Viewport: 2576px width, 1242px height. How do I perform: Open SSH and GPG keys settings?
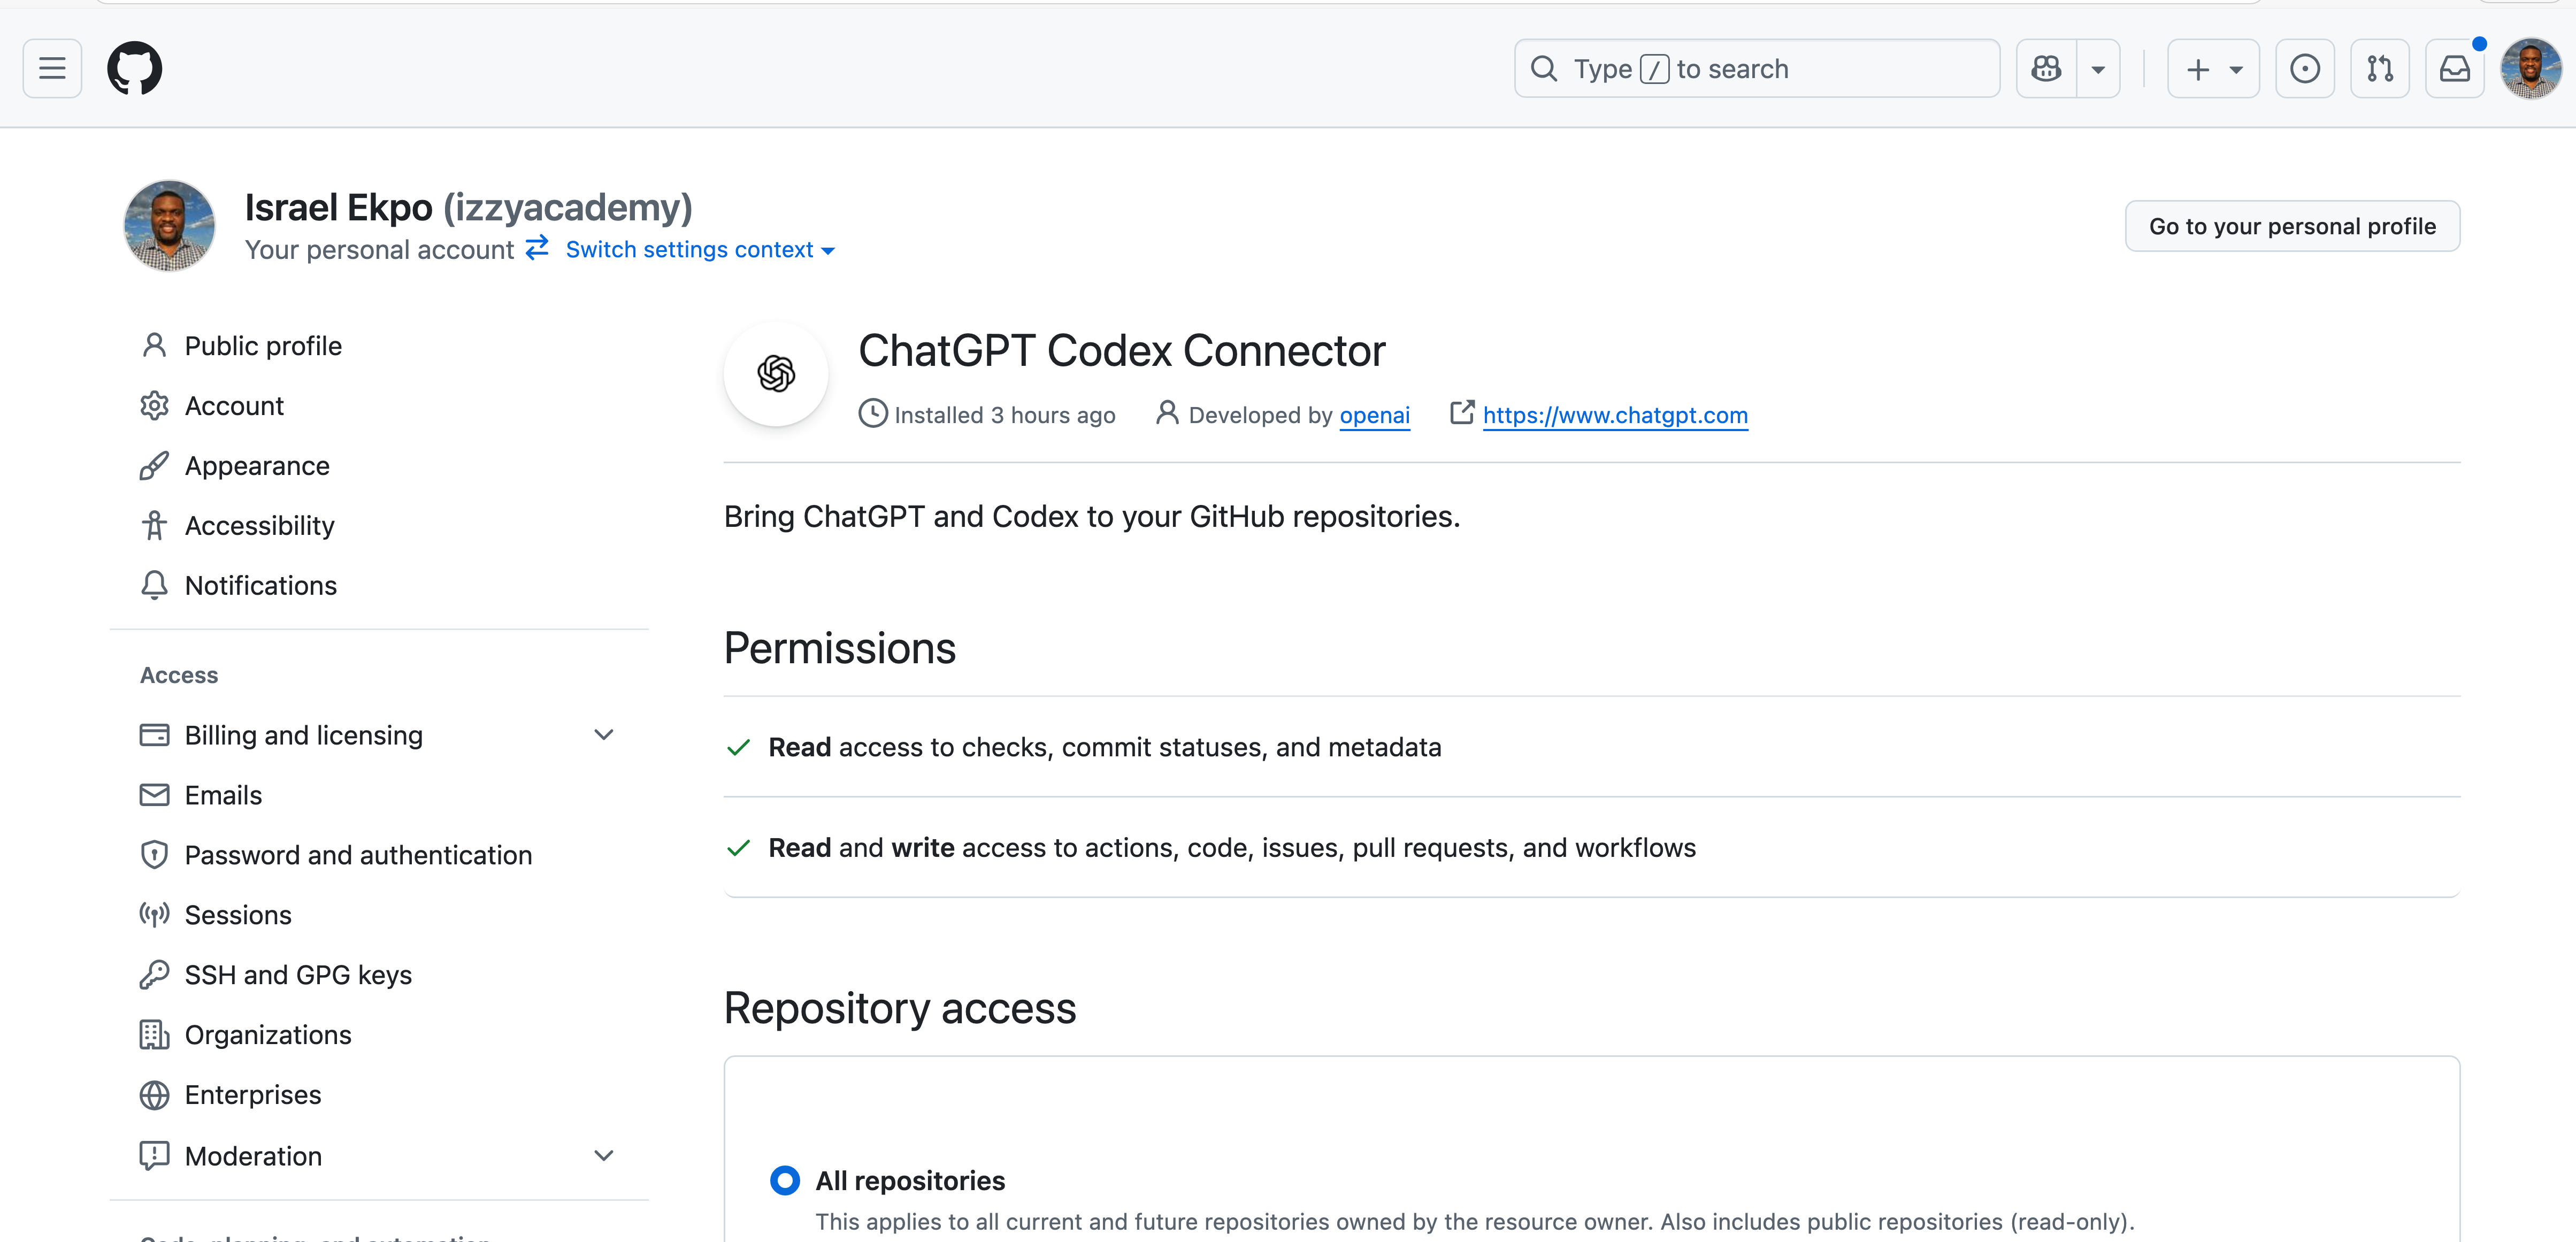tap(298, 975)
